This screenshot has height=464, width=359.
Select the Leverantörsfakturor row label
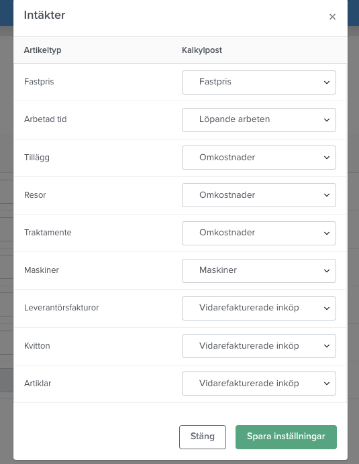(x=61, y=308)
